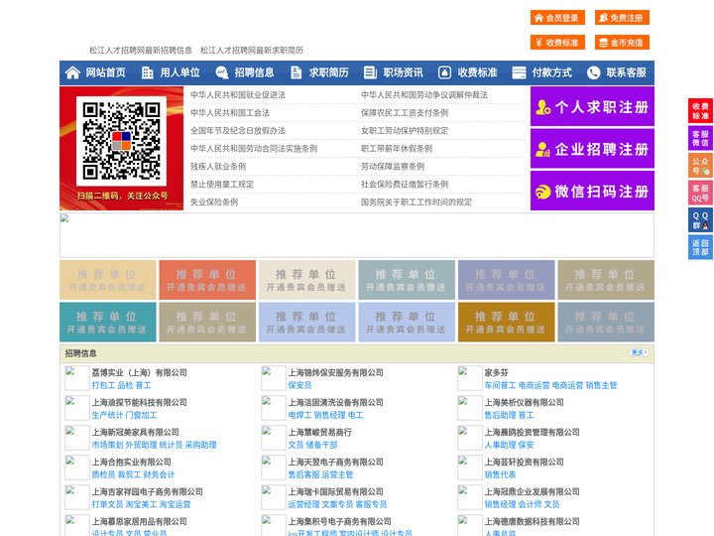Screen dimensions: 714x536
Task: Open the 求职简历 navigation item
Action: [x=329, y=72]
